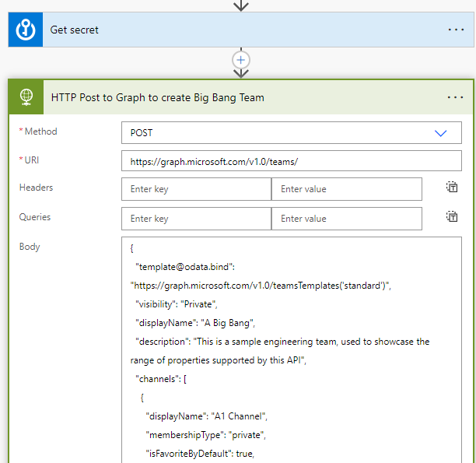
Task: Expand the Get secret action card
Action: click(233, 30)
